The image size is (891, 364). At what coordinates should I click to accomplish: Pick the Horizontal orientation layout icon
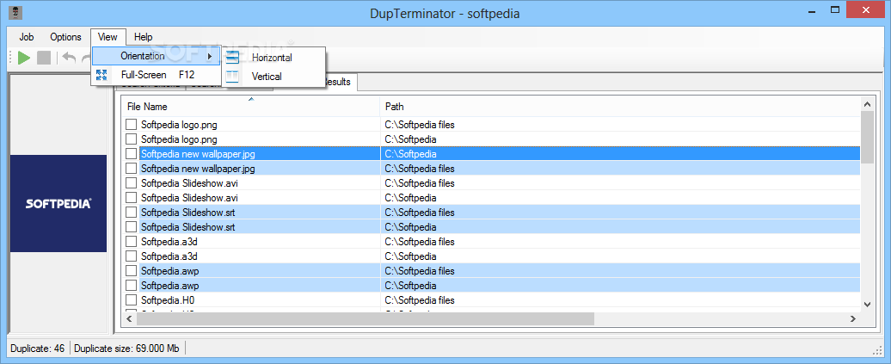[x=233, y=58]
